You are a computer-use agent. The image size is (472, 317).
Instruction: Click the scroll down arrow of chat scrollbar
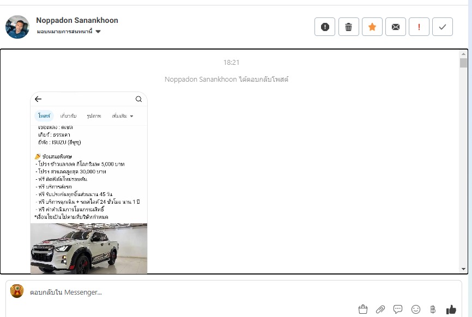pyautogui.click(x=463, y=269)
